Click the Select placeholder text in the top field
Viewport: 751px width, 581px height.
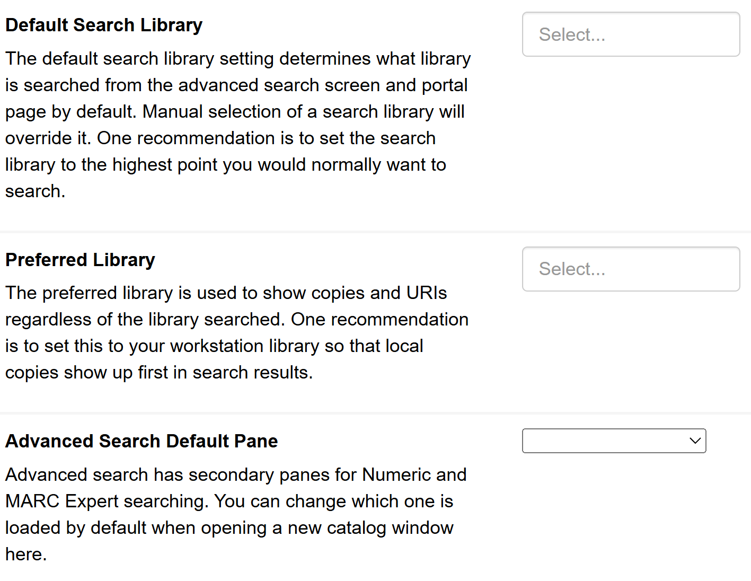[572, 34]
